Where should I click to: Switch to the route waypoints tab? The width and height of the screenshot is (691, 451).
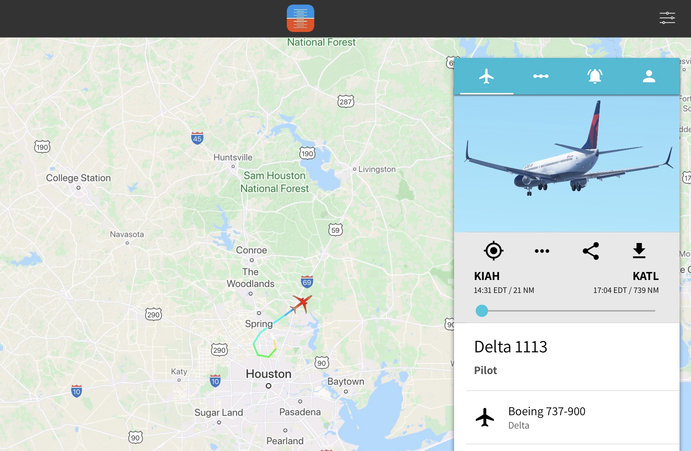click(x=541, y=76)
